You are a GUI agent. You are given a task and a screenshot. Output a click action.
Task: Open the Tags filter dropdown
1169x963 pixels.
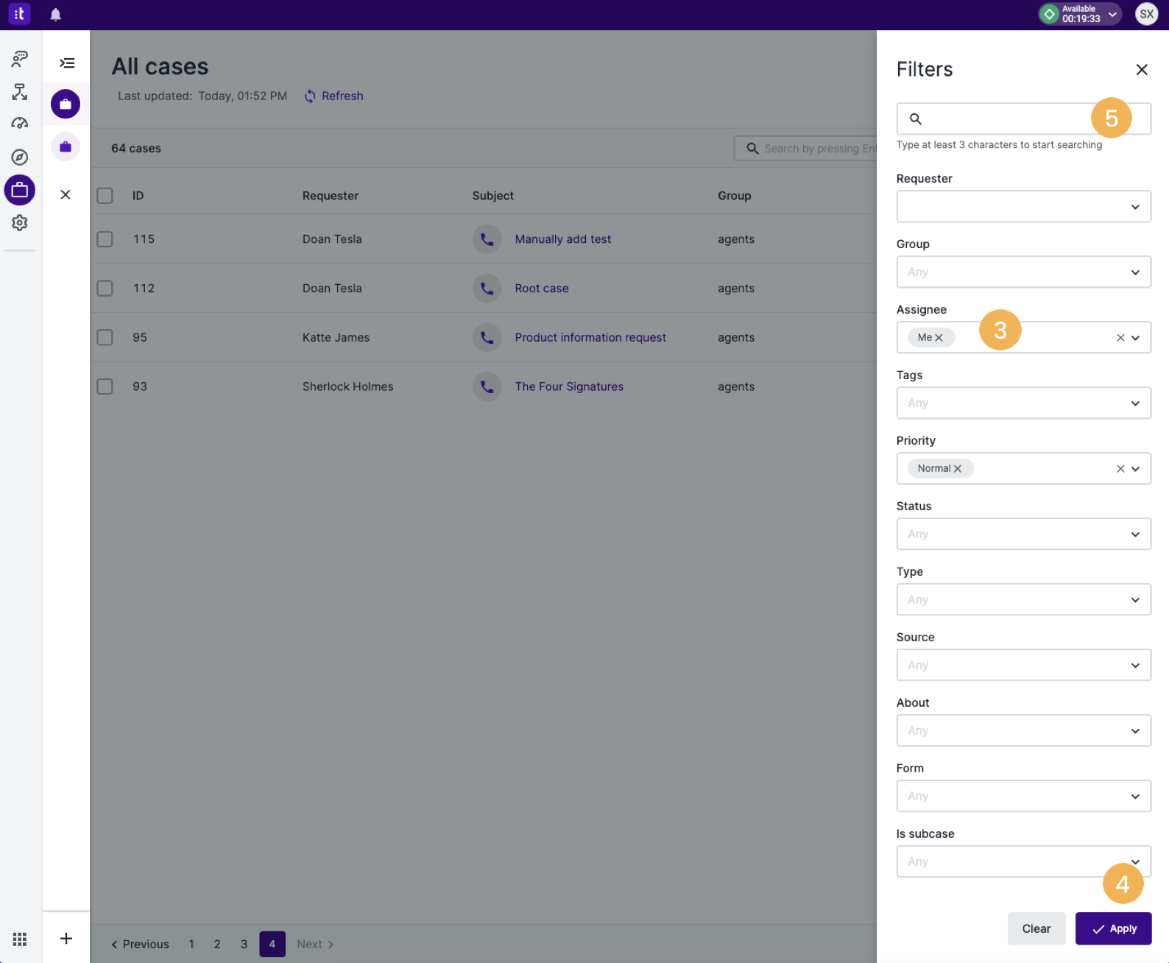click(1024, 403)
